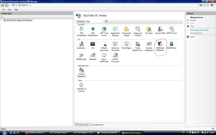This screenshot has height=135, width=216.
Task: Open Worker Processes feature
Action: 115,58
